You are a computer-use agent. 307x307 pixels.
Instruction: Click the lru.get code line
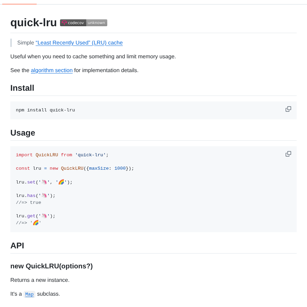(36, 216)
